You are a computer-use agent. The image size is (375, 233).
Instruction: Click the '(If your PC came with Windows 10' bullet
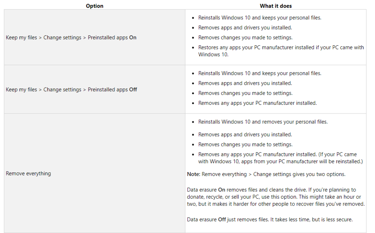281,158
